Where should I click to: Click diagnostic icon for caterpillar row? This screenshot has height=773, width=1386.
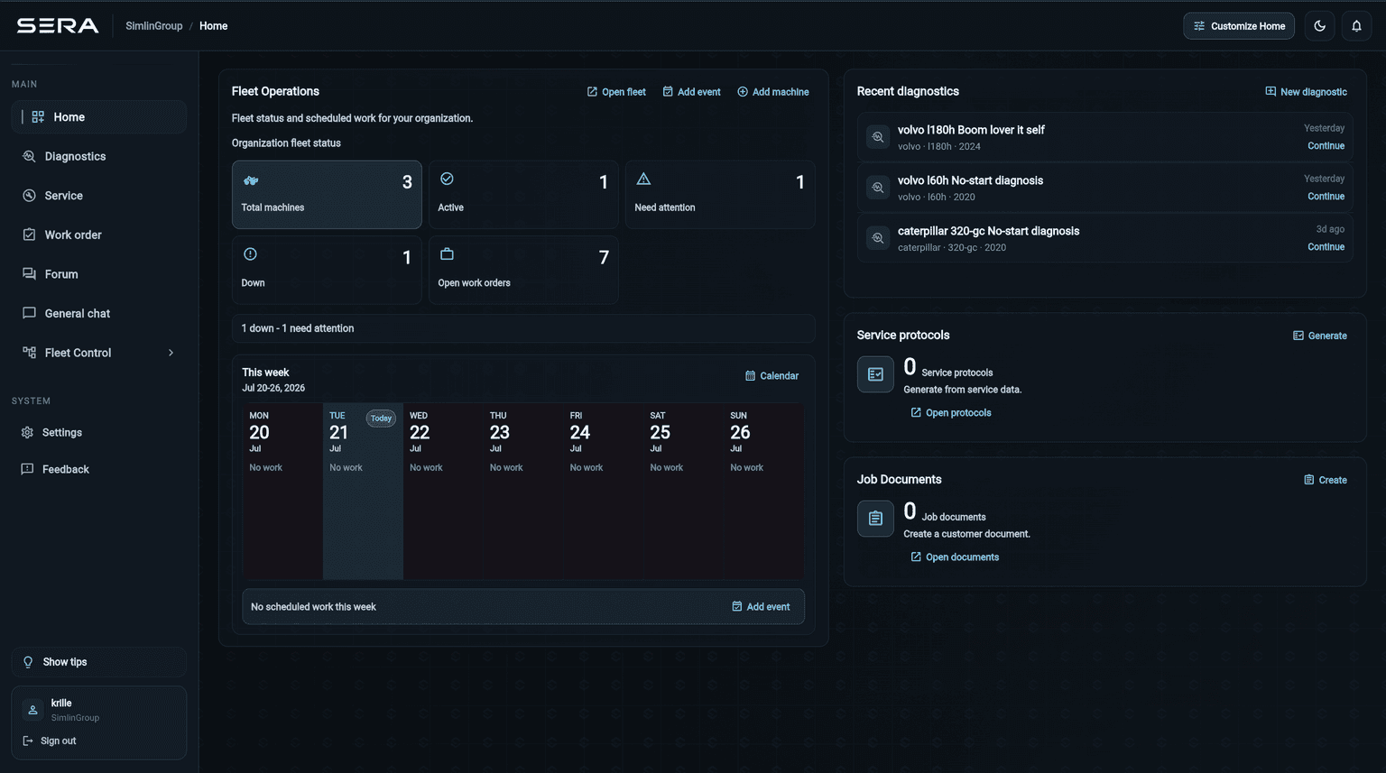[x=878, y=238]
